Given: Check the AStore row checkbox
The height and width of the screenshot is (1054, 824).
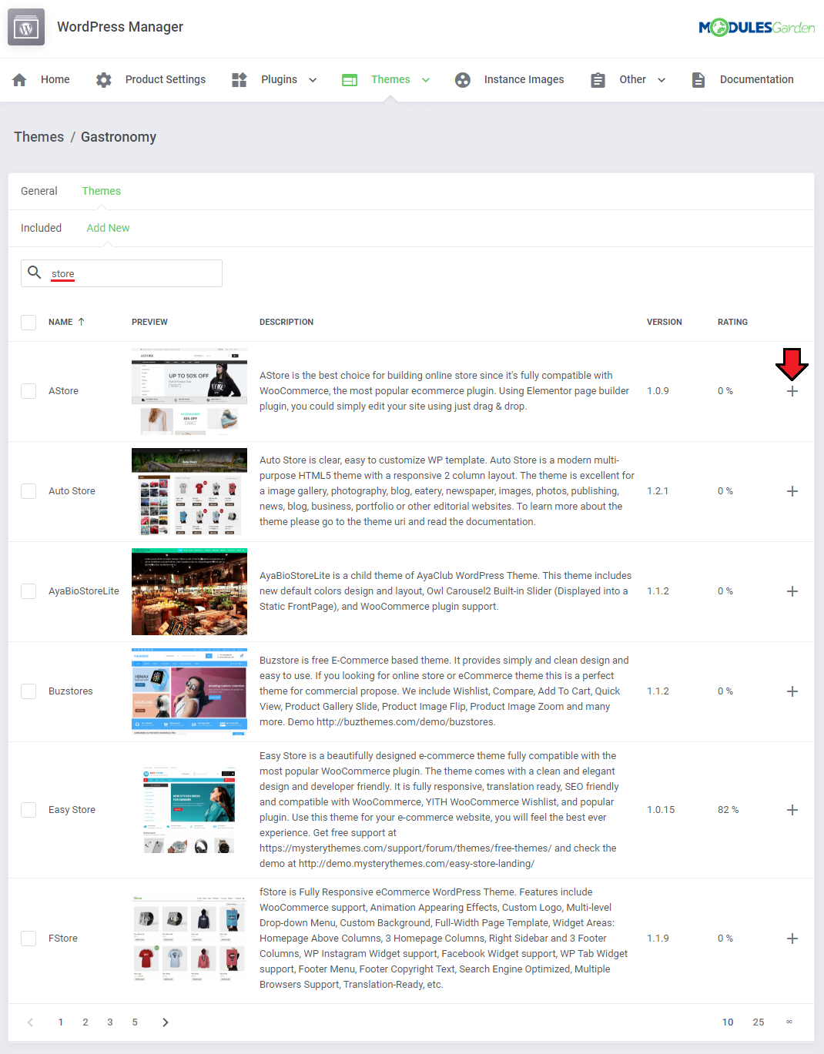Looking at the screenshot, I should tap(28, 391).
